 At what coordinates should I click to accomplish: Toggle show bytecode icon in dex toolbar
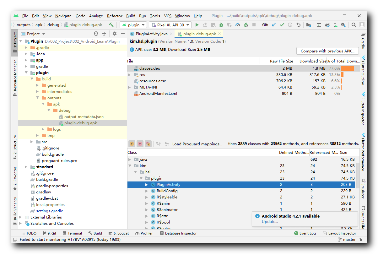(159, 144)
